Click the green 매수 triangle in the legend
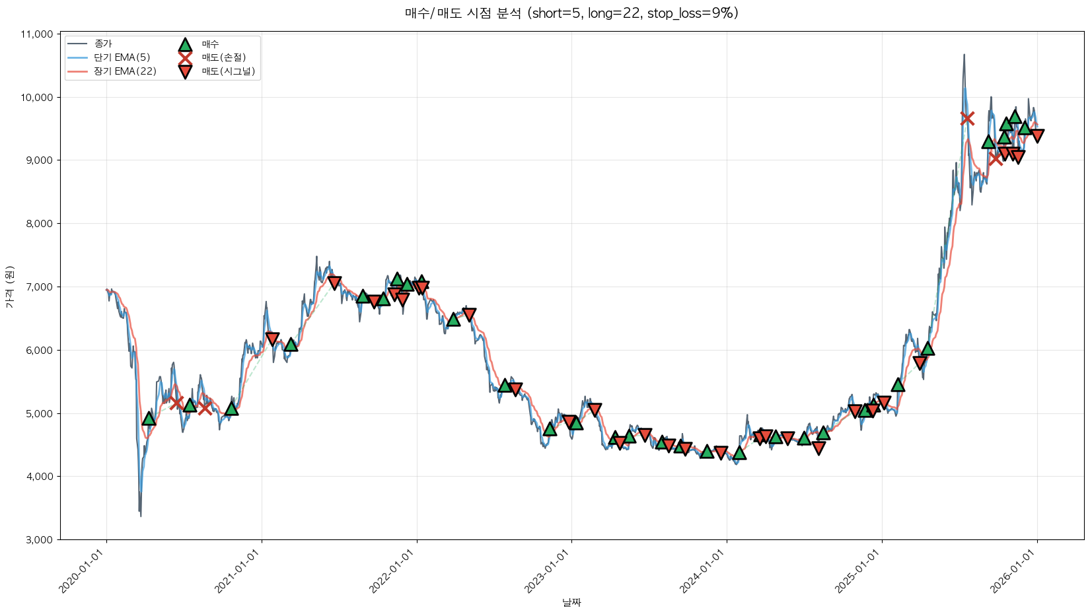The height and width of the screenshot is (614, 1090). pos(185,45)
